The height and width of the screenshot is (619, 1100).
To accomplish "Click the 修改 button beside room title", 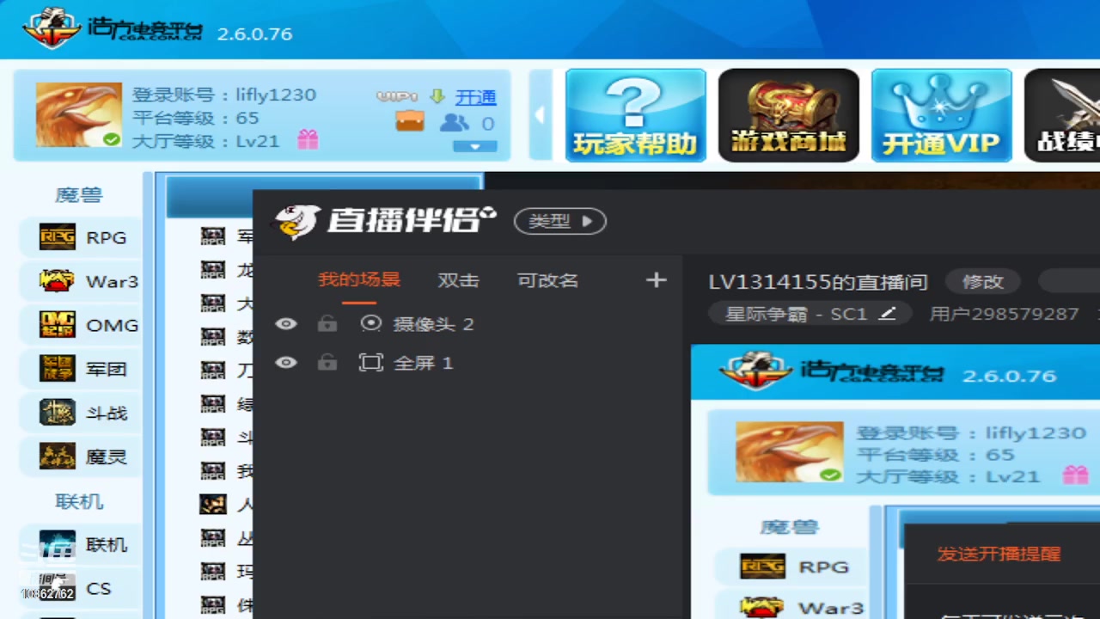I will [x=983, y=281].
